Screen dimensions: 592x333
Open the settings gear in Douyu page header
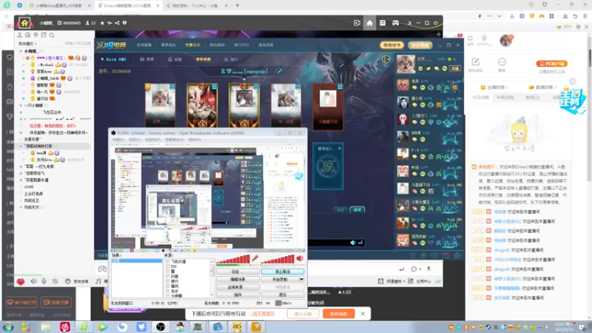[578, 27]
